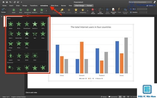Choose the Random Bars entrance effect
Viewport: 157px width, 98px height.
tap(19, 34)
